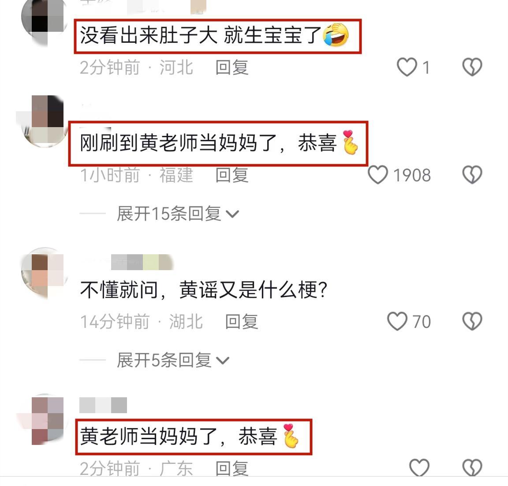
Task: Reply (回复) to the Guangdong comment
Action: 232,468
